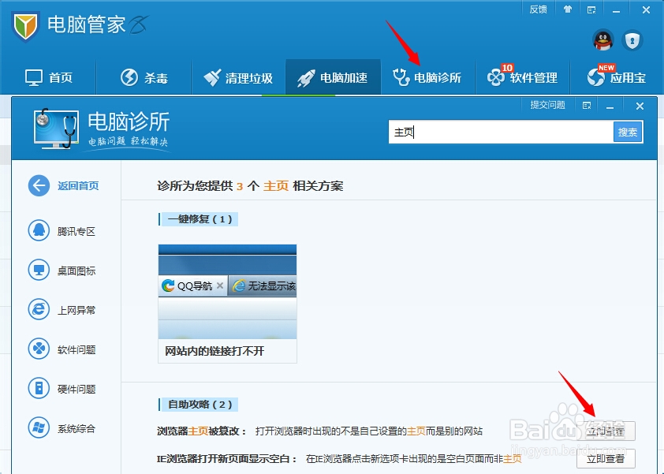Switch to the 软件管理 tab
This screenshot has height=474, width=664.
[x=522, y=77]
